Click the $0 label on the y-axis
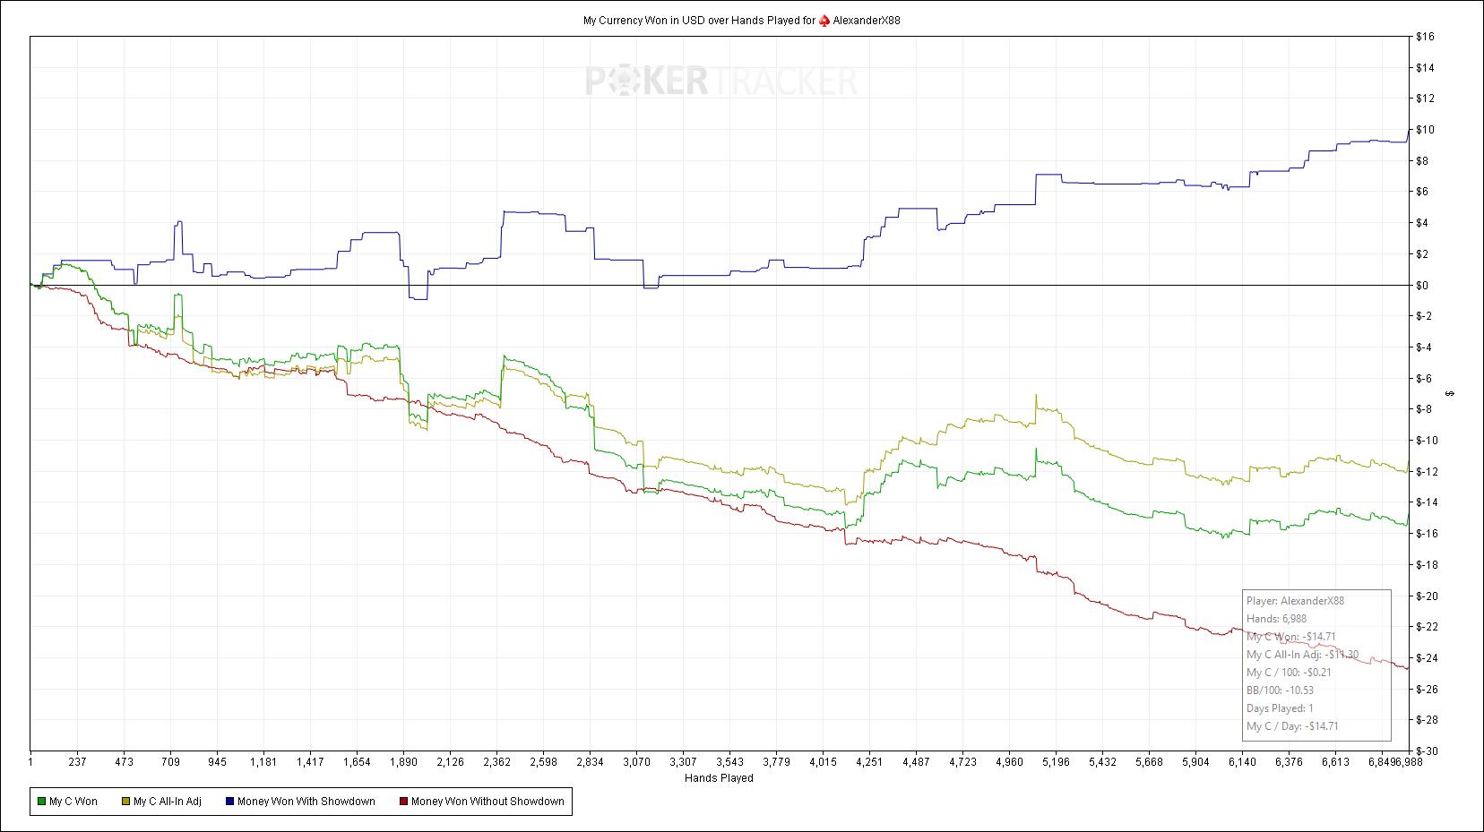The height and width of the screenshot is (832, 1484). [1424, 285]
